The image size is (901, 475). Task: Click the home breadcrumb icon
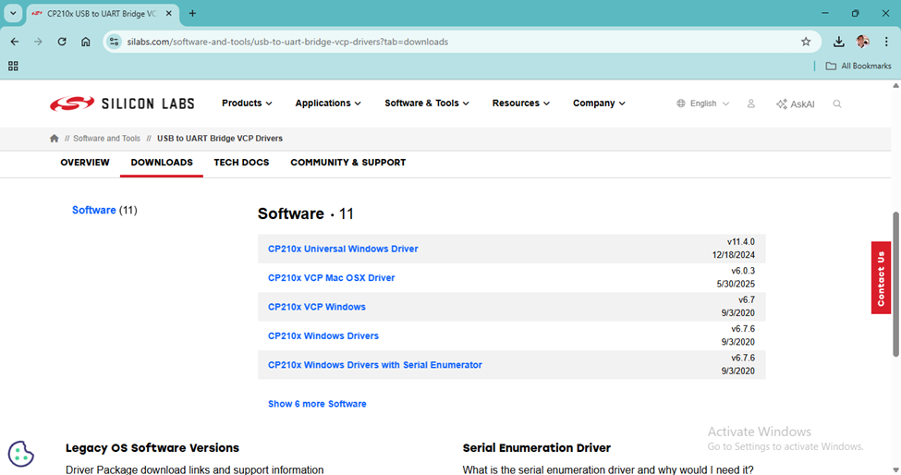[x=55, y=139]
